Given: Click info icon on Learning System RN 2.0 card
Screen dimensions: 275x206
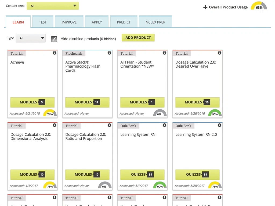Looking at the screenshot, I should (x=220, y=125).
